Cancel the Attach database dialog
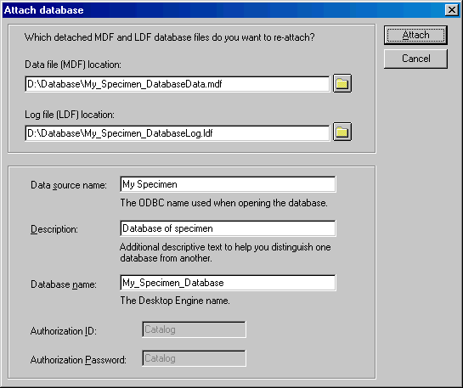 415,59
